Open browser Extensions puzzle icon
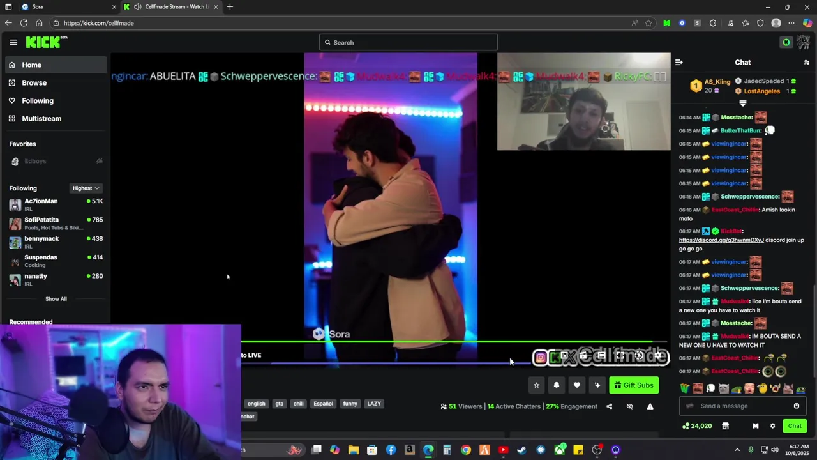The image size is (817, 460). (x=713, y=23)
